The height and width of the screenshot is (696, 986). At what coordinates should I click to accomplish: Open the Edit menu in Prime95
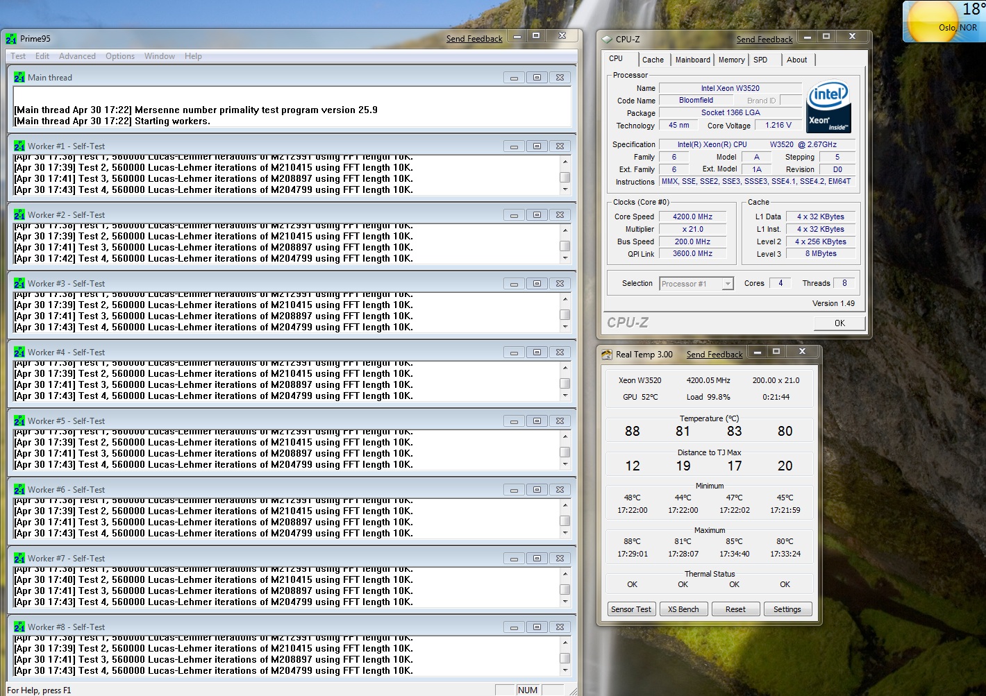pyautogui.click(x=42, y=56)
